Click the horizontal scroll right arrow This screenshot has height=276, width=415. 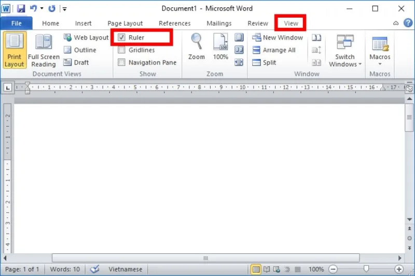point(399,258)
